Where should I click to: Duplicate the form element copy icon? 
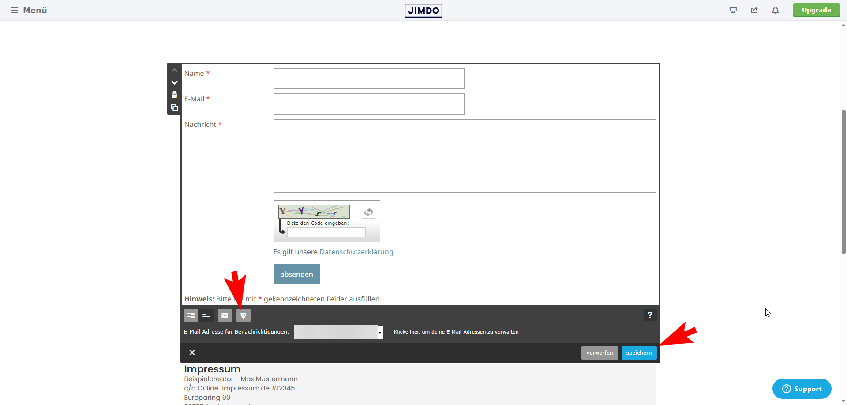click(175, 108)
